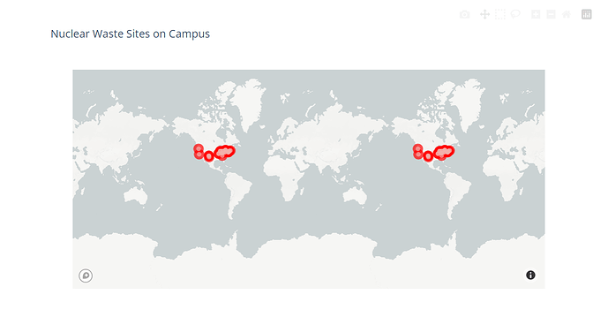
Task: Zoom out of the map
Action: pos(551,15)
